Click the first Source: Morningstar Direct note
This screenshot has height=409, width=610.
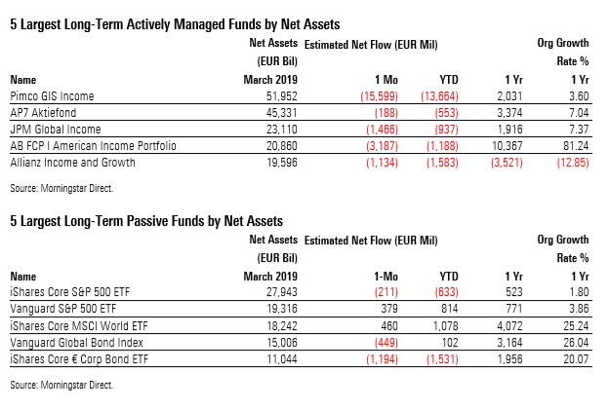[60, 185]
